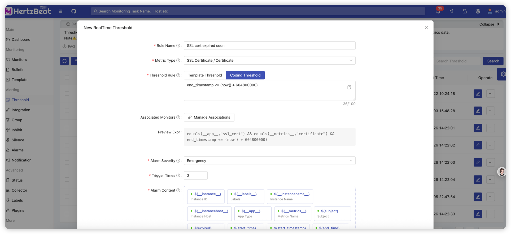This screenshot has height=234, width=511.
Task: Click the copy icon in threshold expression box
Action: click(349, 87)
